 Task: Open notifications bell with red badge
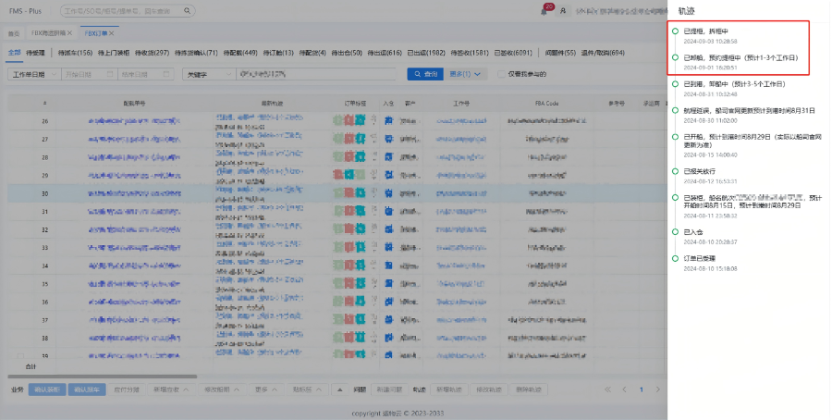(544, 11)
